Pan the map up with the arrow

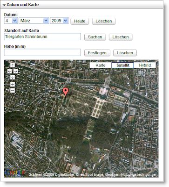(x=13, y=65)
